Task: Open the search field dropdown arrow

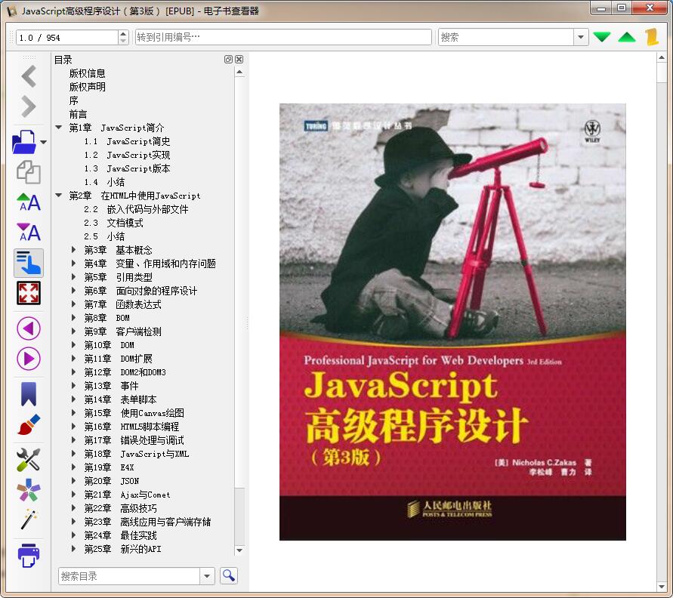Action: point(581,37)
